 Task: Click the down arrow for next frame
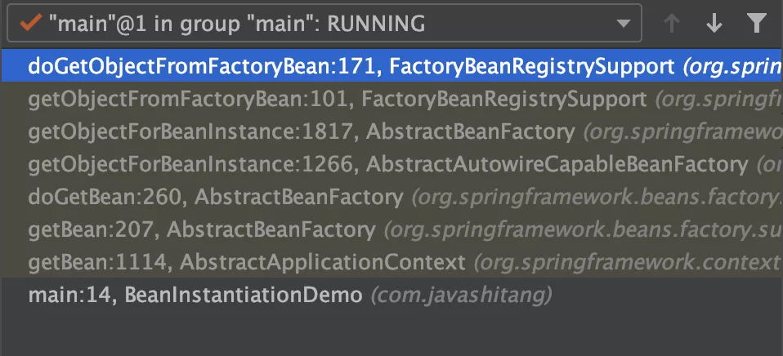[x=714, y=24]
